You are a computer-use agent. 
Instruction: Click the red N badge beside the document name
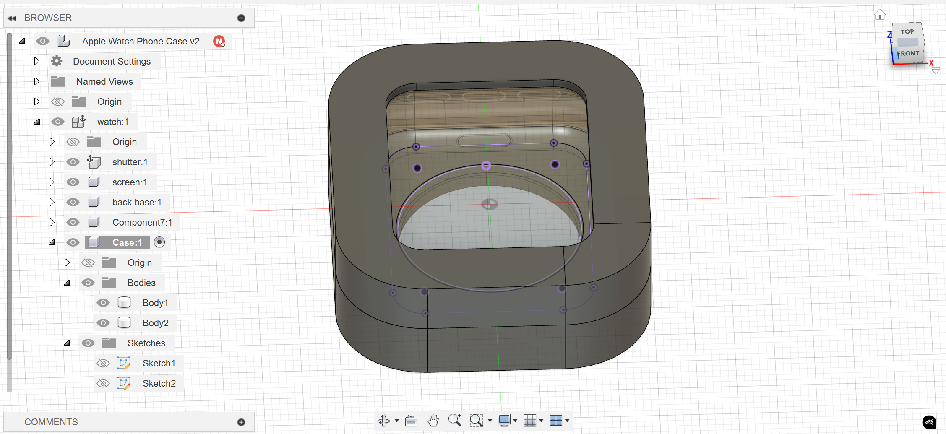pyautogui.click(x=219, y=41)
